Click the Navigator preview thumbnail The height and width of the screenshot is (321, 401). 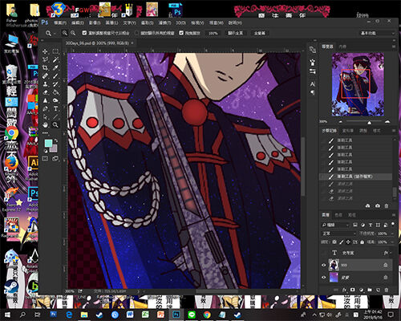[x=358, y=84]
